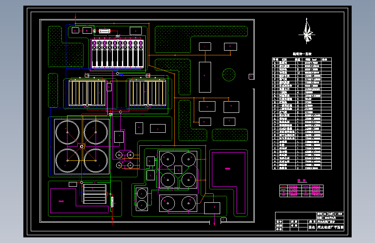Click the 图名 label in title block

point(312,227)
